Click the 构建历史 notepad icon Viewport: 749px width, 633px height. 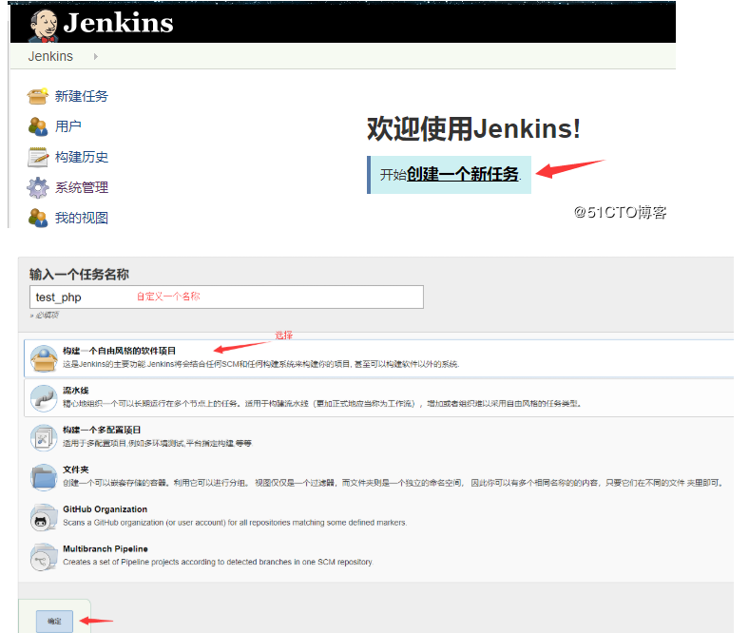coord(38,157)
